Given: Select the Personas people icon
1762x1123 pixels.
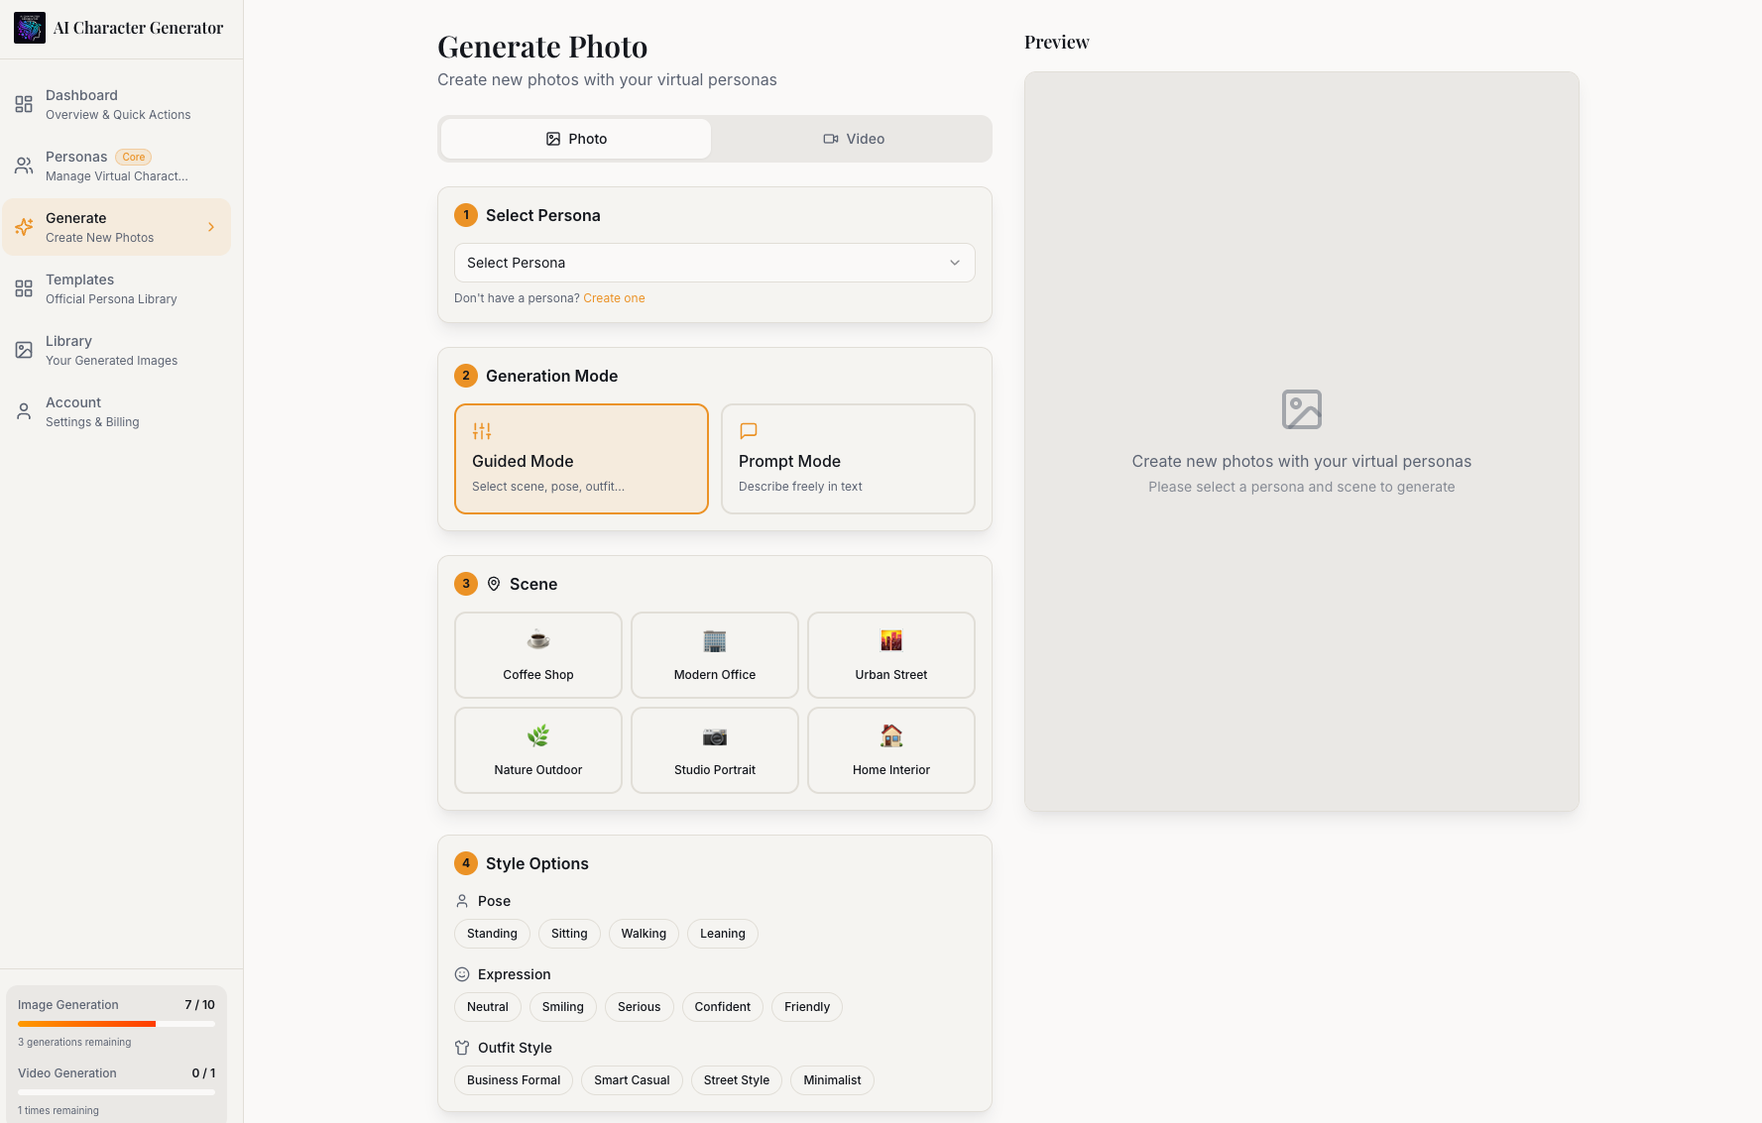Looking at the screenshot, I should (24, 166).
